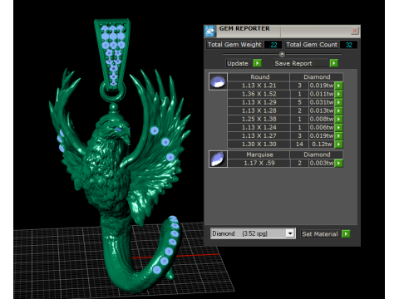Image resolution: width=399 pixels, height=299 pixels.
Task: Open the Diamond material dropdown
Action: 290,233
